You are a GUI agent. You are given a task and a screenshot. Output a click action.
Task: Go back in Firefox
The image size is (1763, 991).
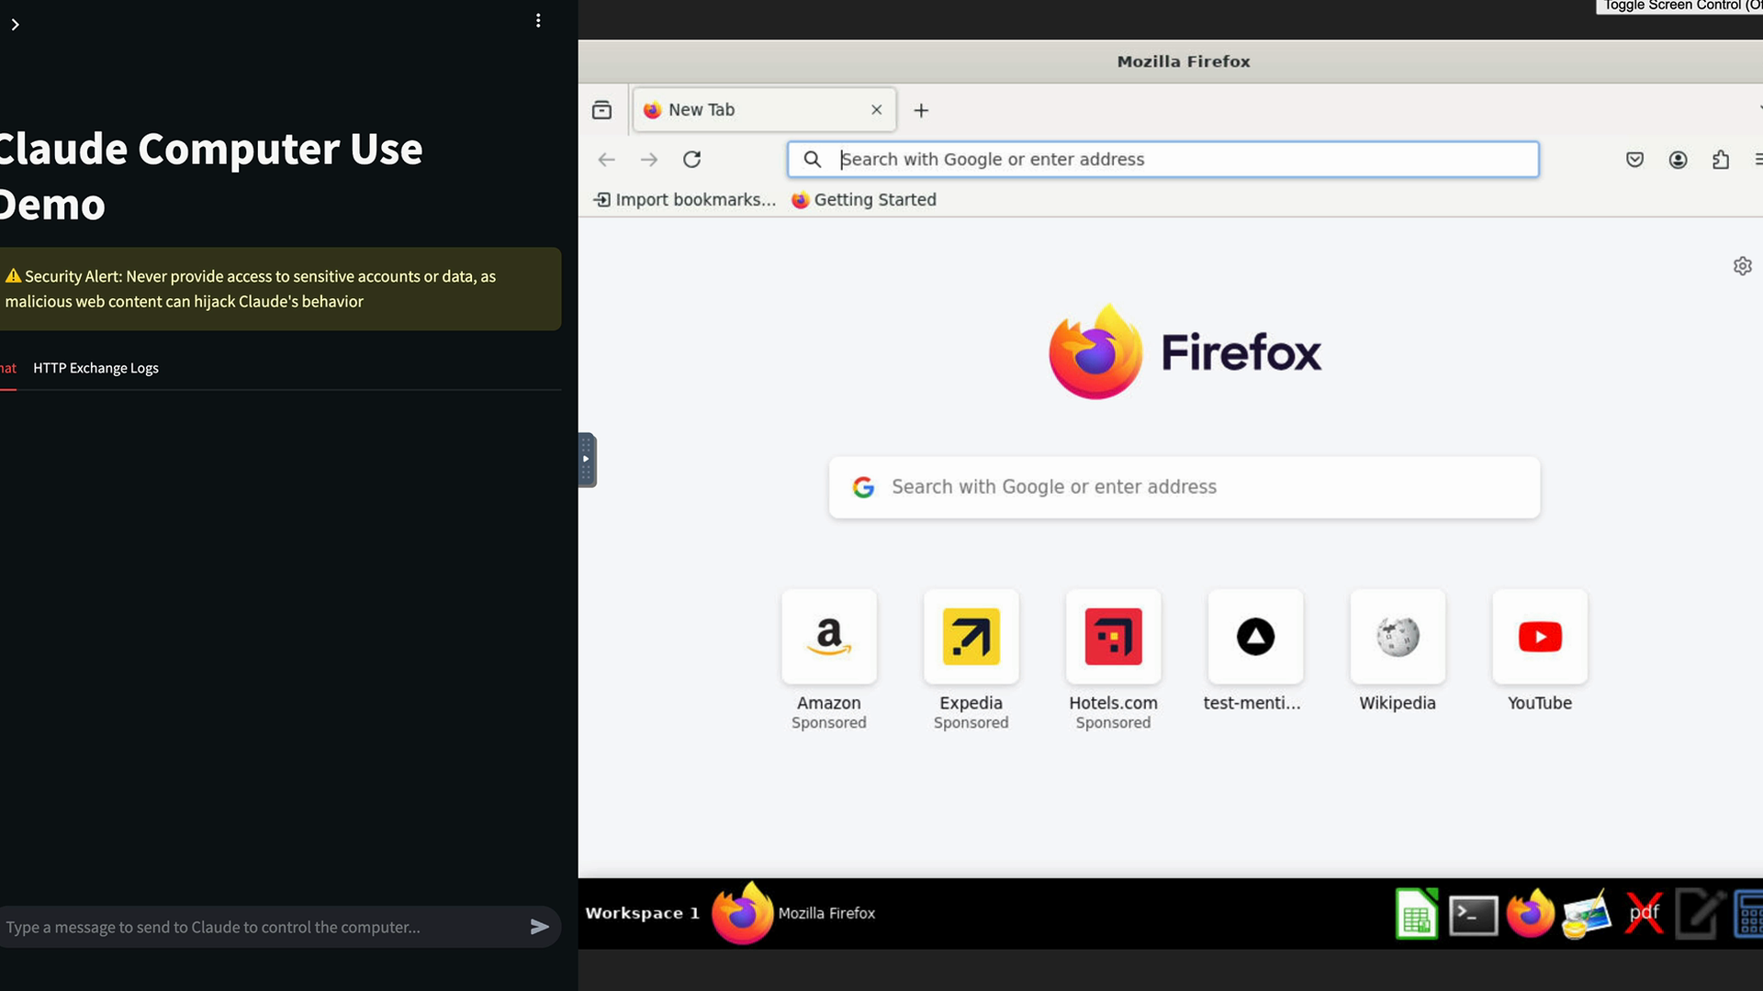(606, 160)
